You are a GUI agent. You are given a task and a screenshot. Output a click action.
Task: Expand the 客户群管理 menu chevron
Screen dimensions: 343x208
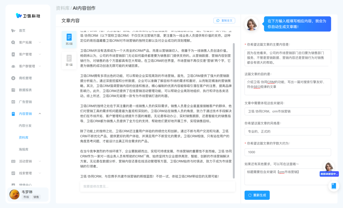tap(40, 66)
